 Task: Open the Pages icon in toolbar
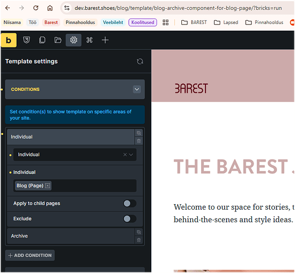point(42,40)
